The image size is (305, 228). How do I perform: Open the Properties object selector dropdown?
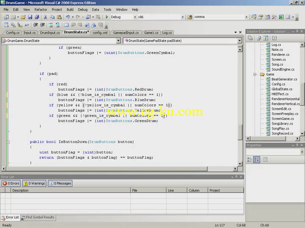click(x=302, y=152)
